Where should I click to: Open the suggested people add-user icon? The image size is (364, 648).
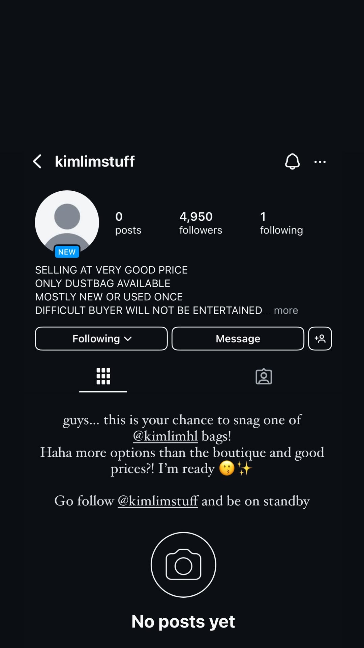click(320, 339)
